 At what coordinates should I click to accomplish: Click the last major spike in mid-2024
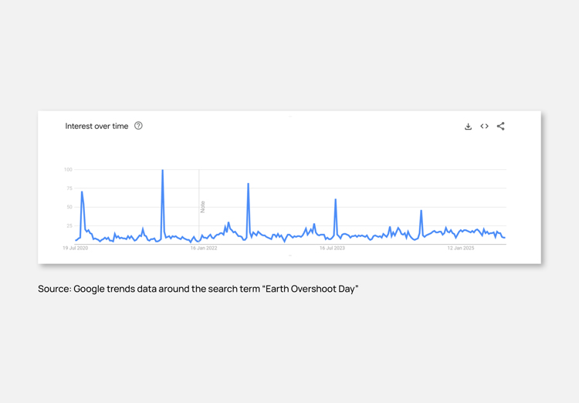[421, 212]
